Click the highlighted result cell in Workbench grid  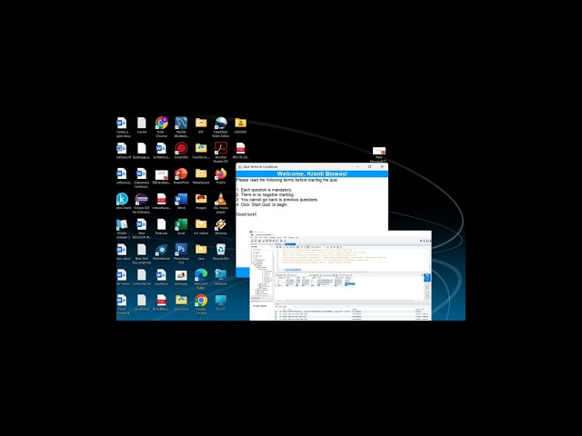[x=349, y=284]
